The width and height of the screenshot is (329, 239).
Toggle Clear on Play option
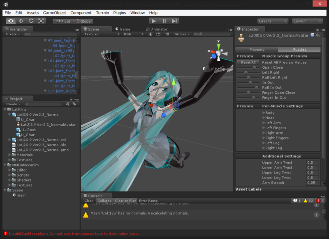pos(125,201)
